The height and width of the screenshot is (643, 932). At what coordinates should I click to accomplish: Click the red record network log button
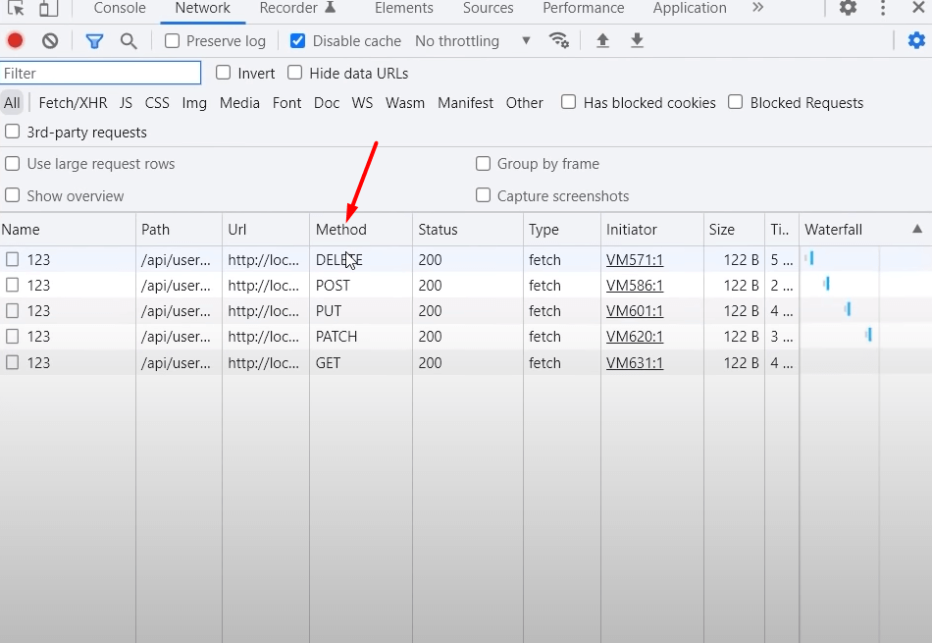click(x=16, y=41)
